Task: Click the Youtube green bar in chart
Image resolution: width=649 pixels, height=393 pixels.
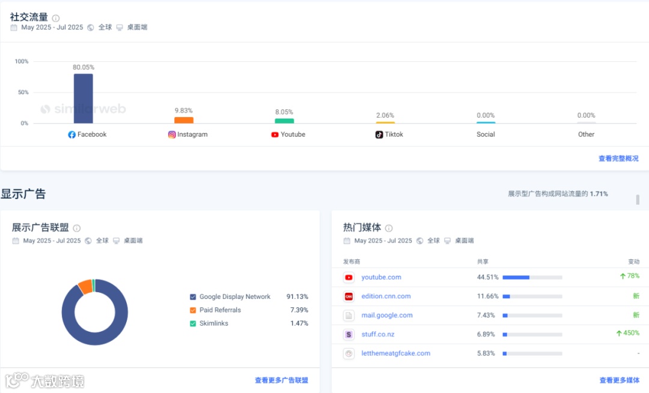Action: click(x=284, y=121)
